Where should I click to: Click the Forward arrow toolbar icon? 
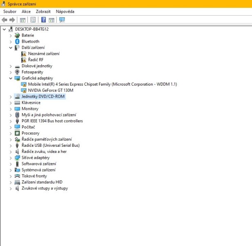[x=12, y=20]
